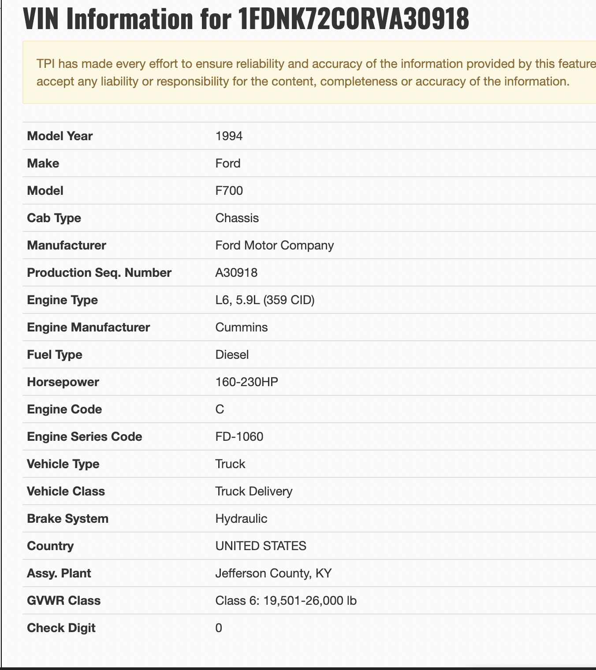Click the Make value Ford
The height and width of the screenshot is (670, 596).
pos(228,163)
